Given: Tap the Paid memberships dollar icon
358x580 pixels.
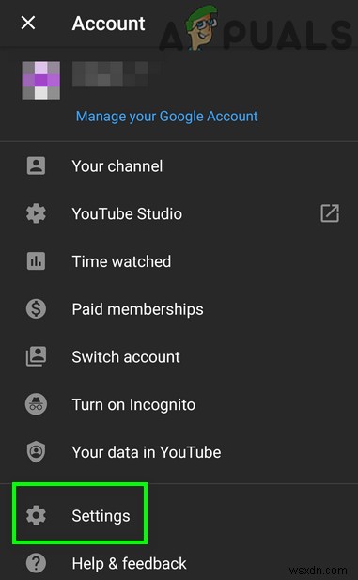Looking at the screenshot, I should pos(36,309).
